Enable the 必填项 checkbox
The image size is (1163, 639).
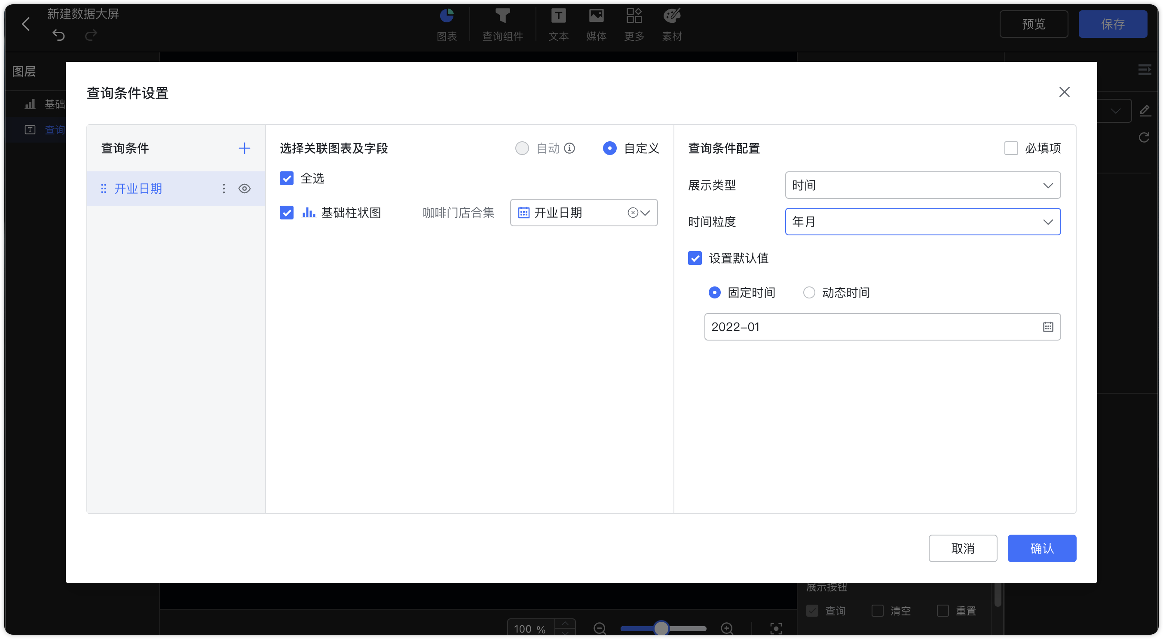1010,148
